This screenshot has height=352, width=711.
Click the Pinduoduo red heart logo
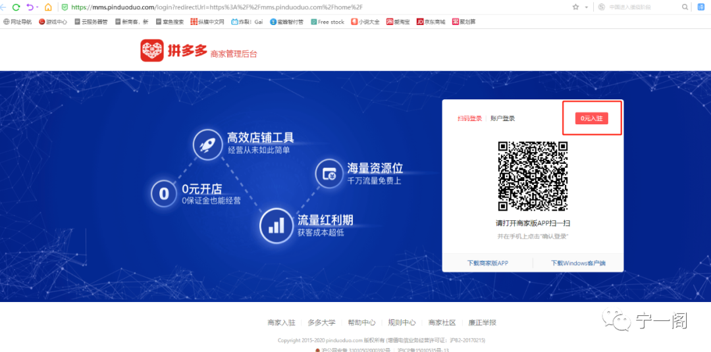tap(152, 50)
